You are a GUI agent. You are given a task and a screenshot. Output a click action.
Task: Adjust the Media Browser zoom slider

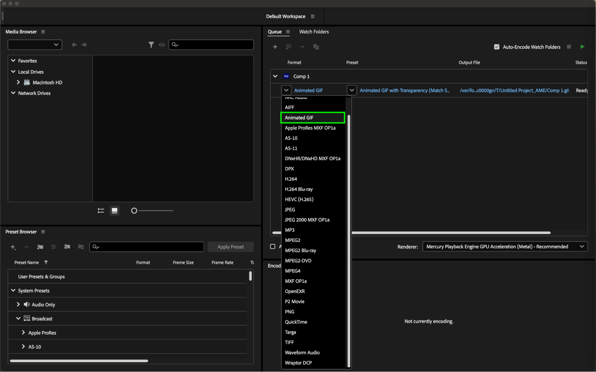coord(134,211)
